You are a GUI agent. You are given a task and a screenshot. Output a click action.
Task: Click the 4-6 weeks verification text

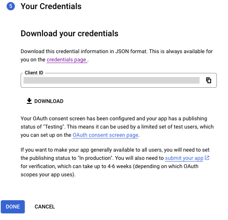(x=120, y=166)
